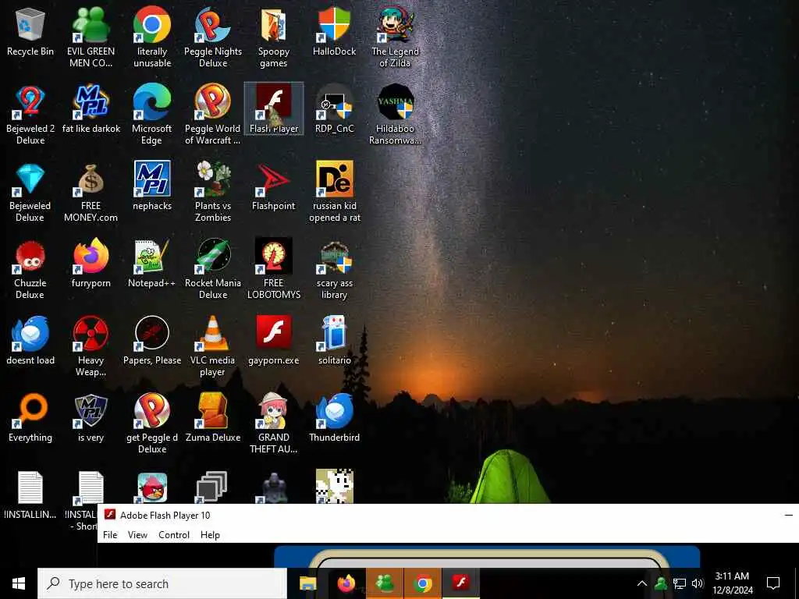Viewport: 799px width, 599px height.
Task: Switch to green men app on taskbar
Action: 384,583
